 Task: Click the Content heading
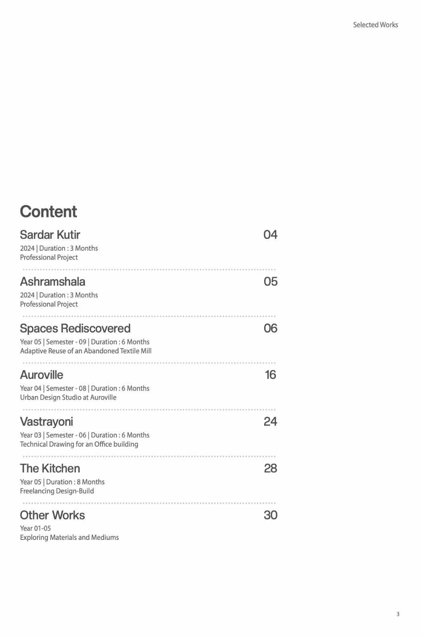pyautogui.click(x=48, y=211)
